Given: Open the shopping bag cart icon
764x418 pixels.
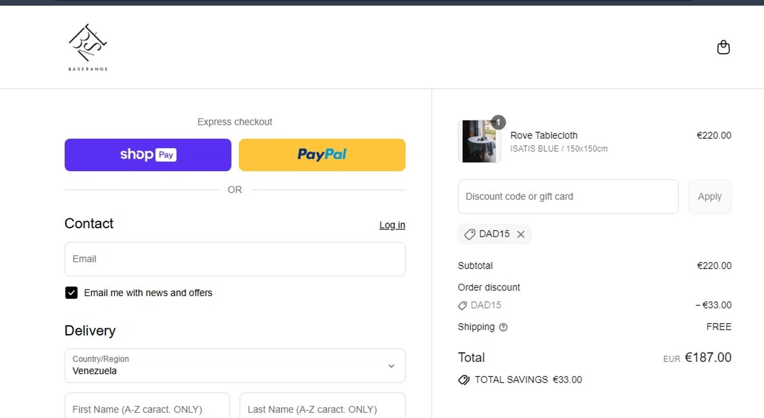Looking at the screenshot, I should [x=723, y=47].
